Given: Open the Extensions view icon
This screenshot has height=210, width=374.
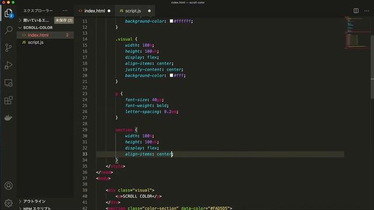Looking at the screenshot, I should (x=9, y=100).
